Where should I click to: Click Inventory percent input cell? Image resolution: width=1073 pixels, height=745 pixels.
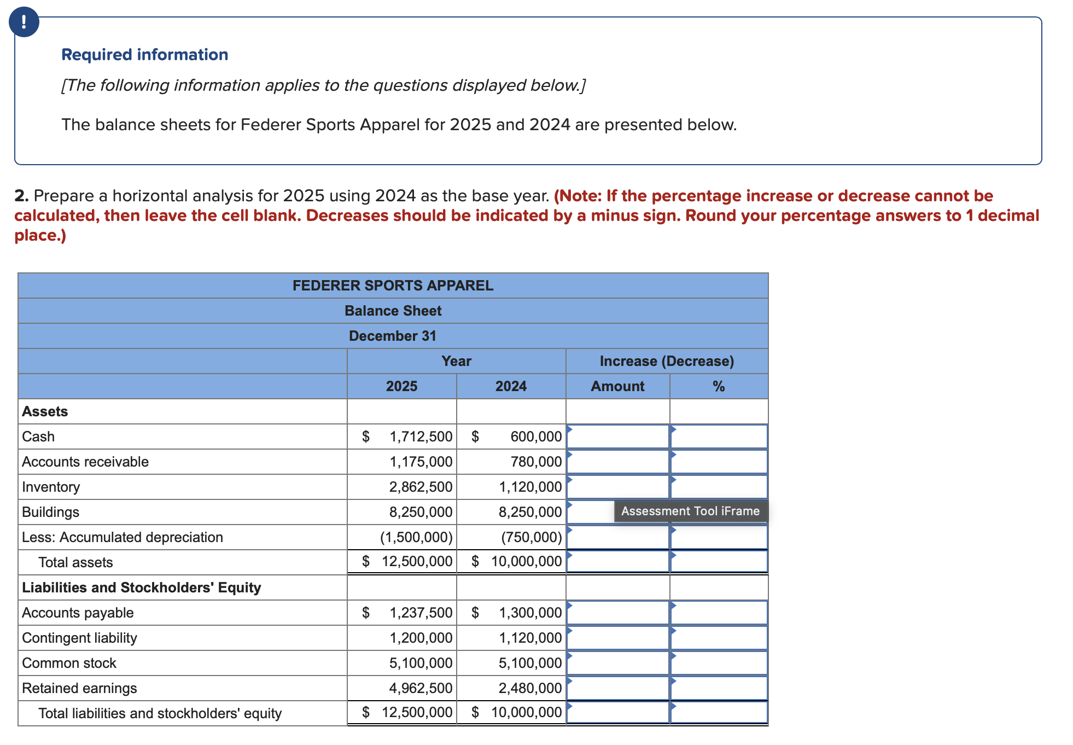tap(719, 487)
